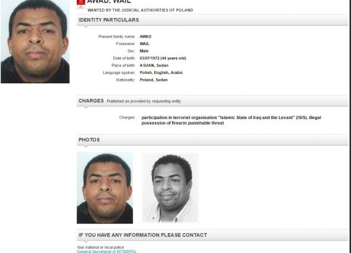Select the Identity Particulars section header
The height and width of the screenshot is (253, 351).
(212, 20)
